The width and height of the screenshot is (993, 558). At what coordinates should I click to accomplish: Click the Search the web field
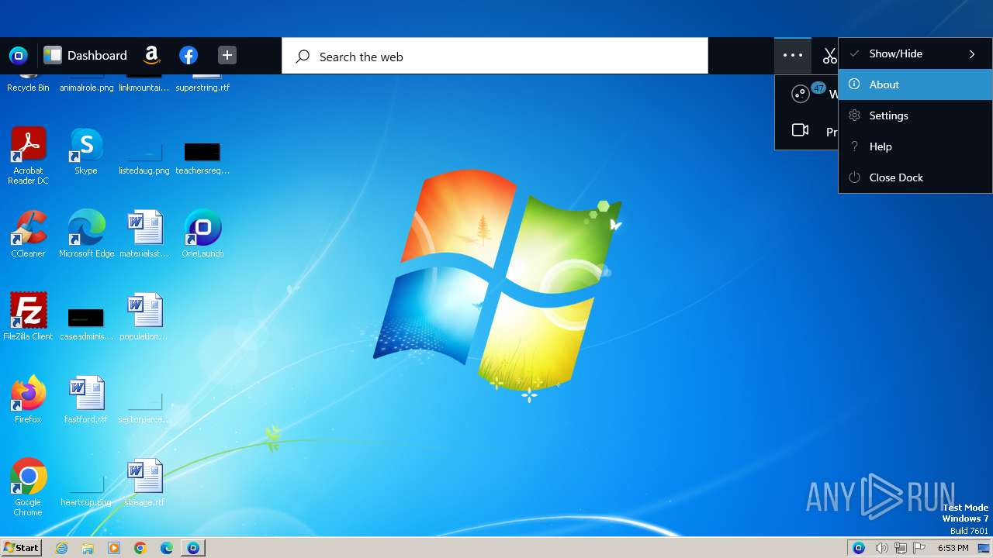pos(495,56)
